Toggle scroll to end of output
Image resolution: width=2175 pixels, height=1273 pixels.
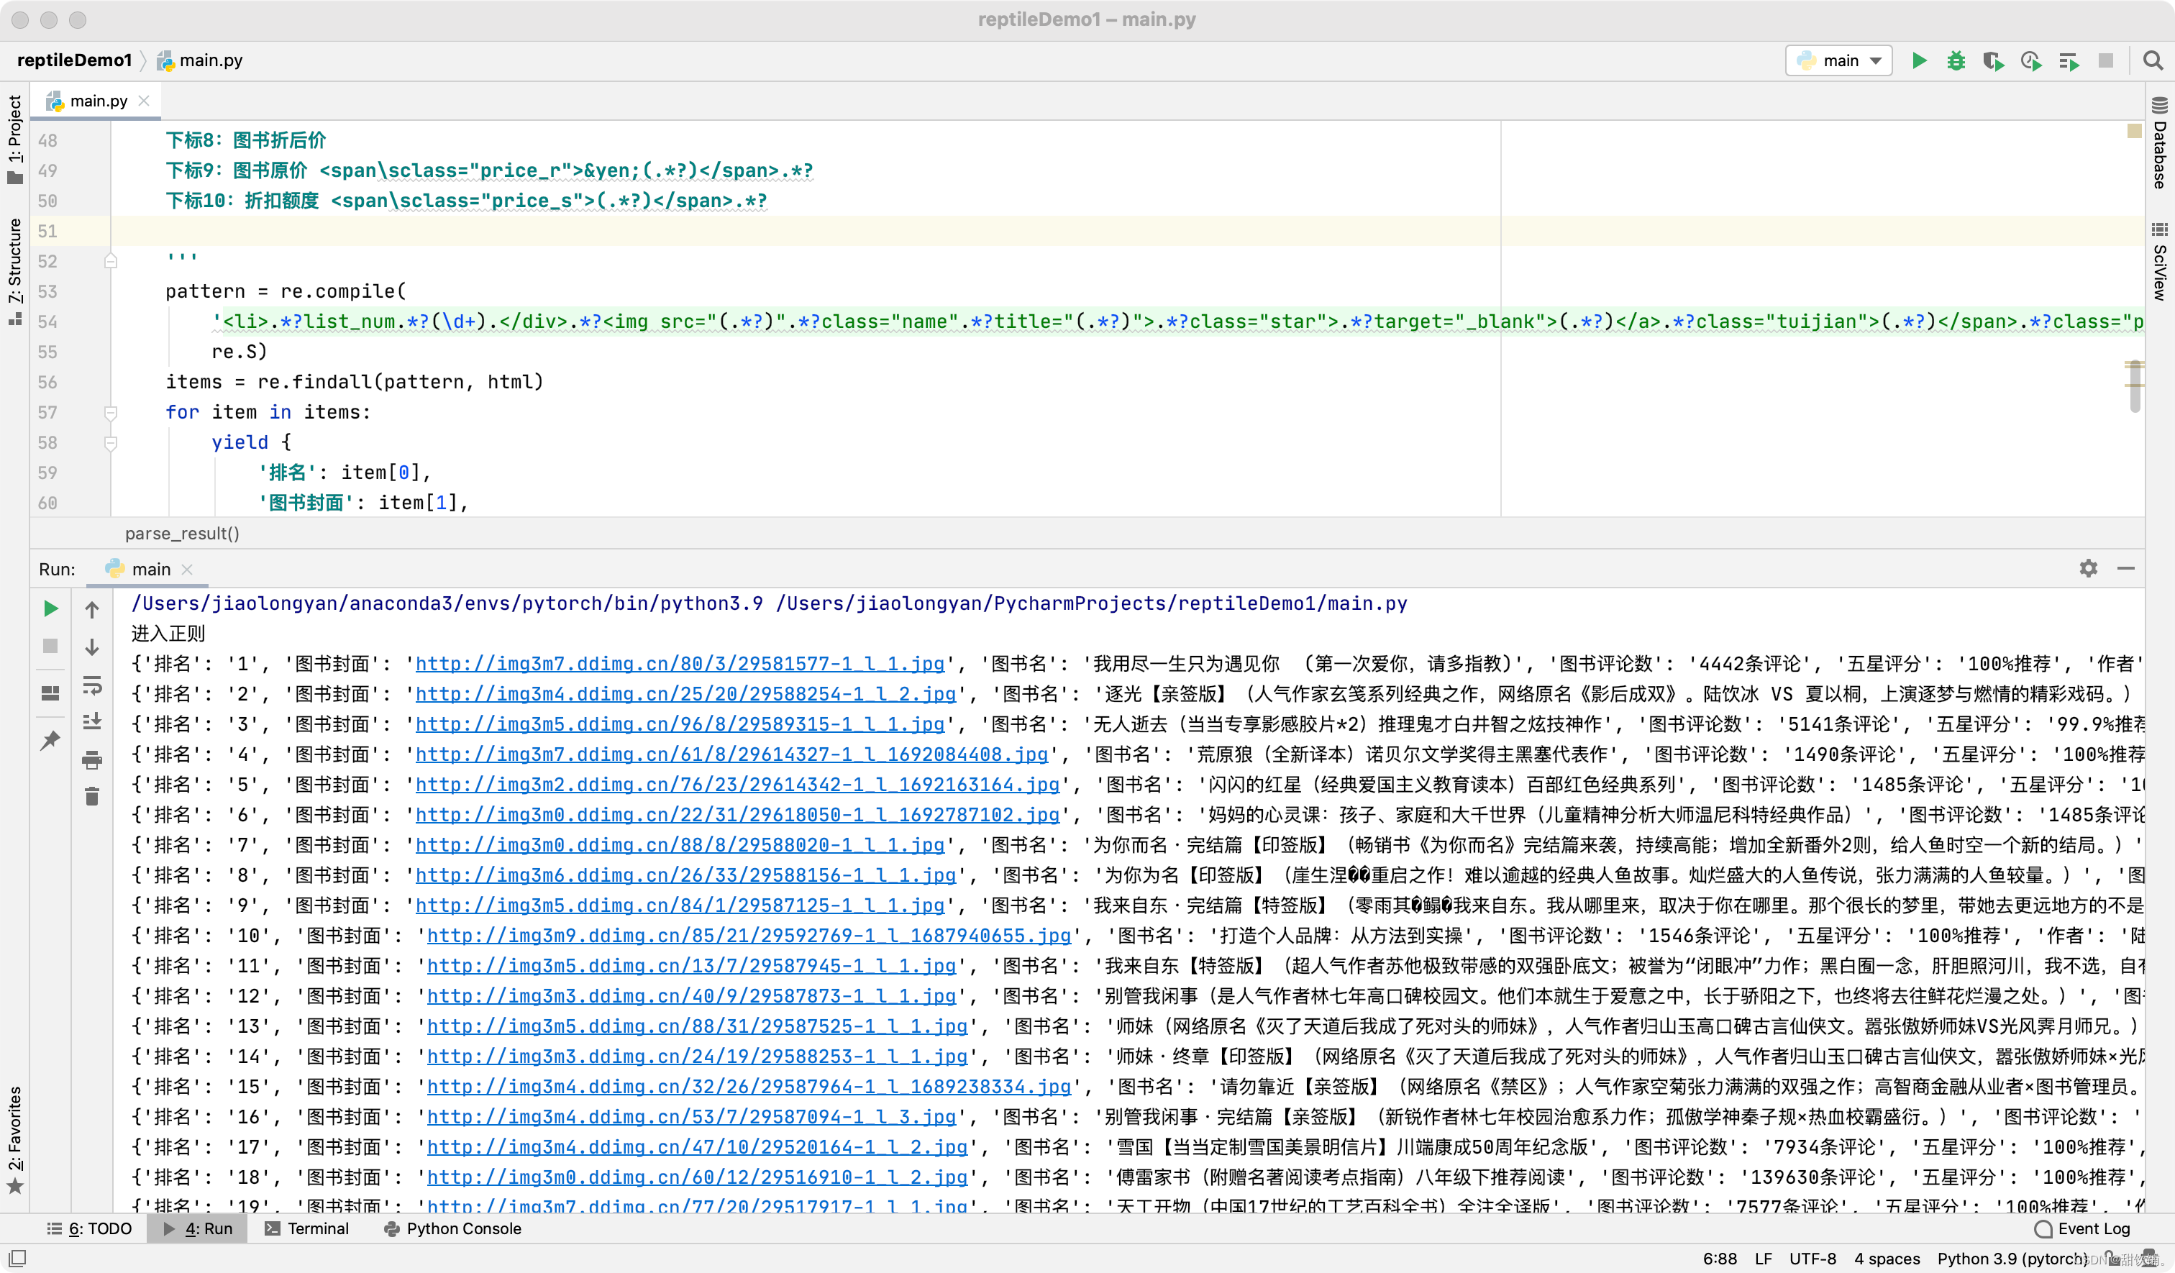click(x=91, y=721)
